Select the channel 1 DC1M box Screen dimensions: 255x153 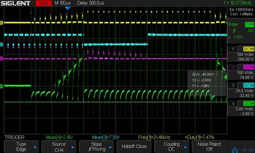point(249,49)
